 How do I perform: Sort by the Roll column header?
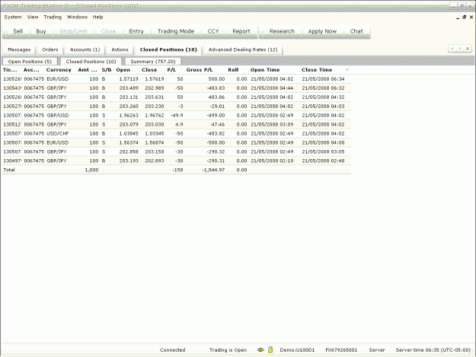click(x=233, y=70)
